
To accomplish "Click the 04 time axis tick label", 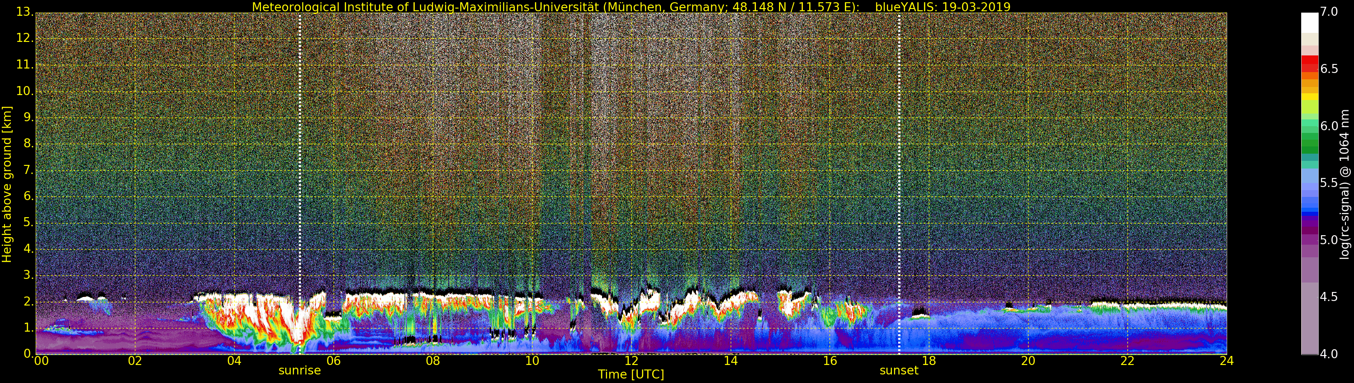I will [x=234, y=361].
